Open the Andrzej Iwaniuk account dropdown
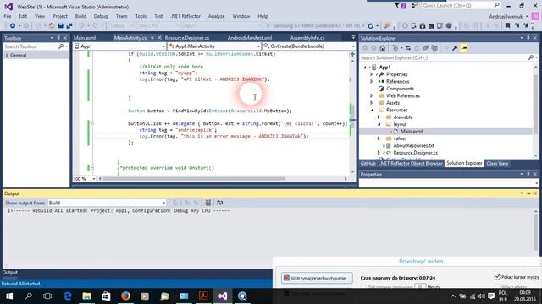Image resolution: width=542 pixels, height=304 pixels. point(508,16)
